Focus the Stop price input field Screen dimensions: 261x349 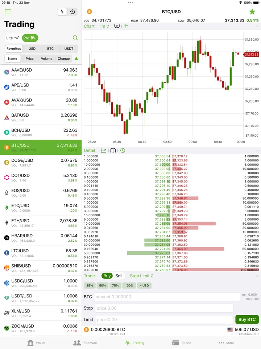coord(164,308)
